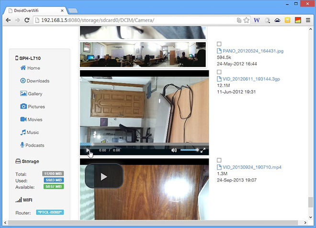Image resolution: width=316 pixels, height=228 pixels.
Task: Open a new browser tab
Action: click(73, 11)
